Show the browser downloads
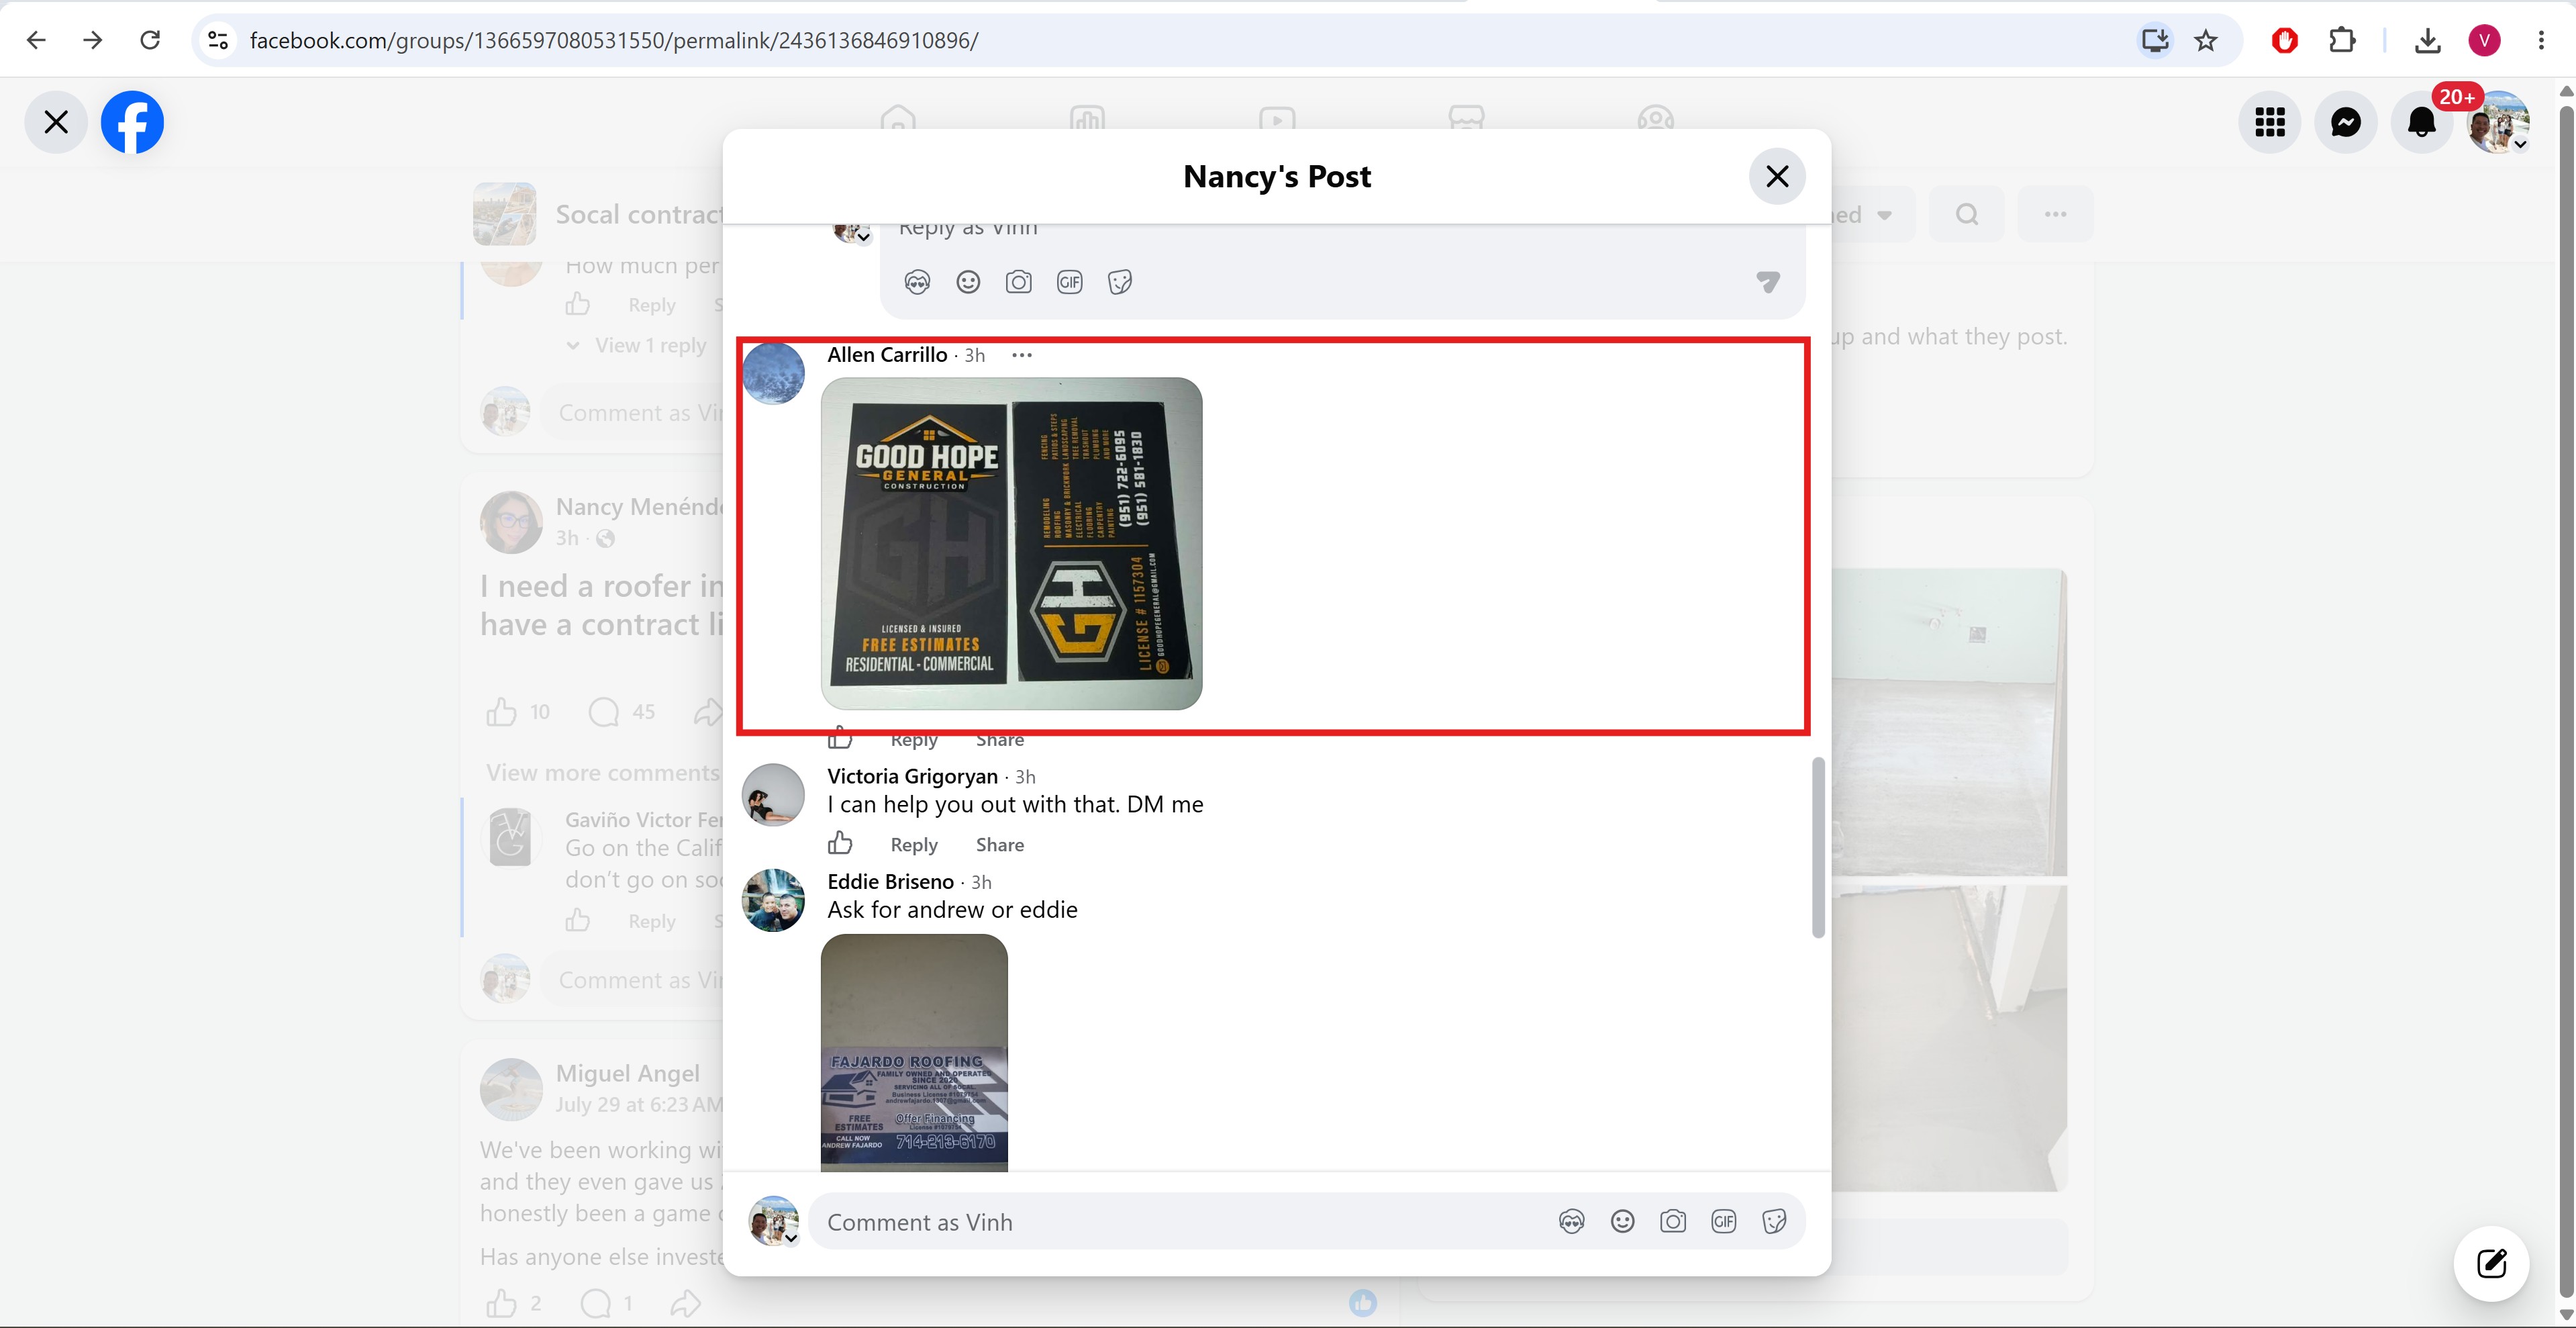Image resolution: width=2576 pixels, height=1328 pixels. [x=2427, y=40]
